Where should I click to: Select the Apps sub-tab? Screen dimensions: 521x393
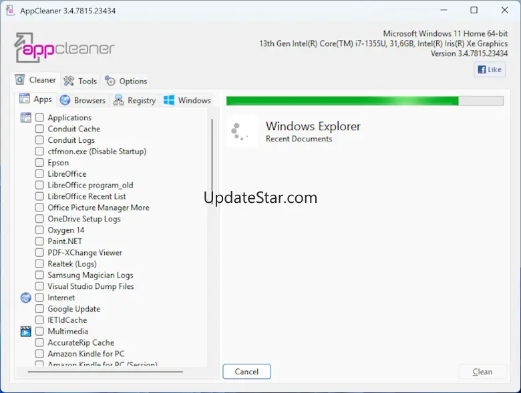point(35,99)
